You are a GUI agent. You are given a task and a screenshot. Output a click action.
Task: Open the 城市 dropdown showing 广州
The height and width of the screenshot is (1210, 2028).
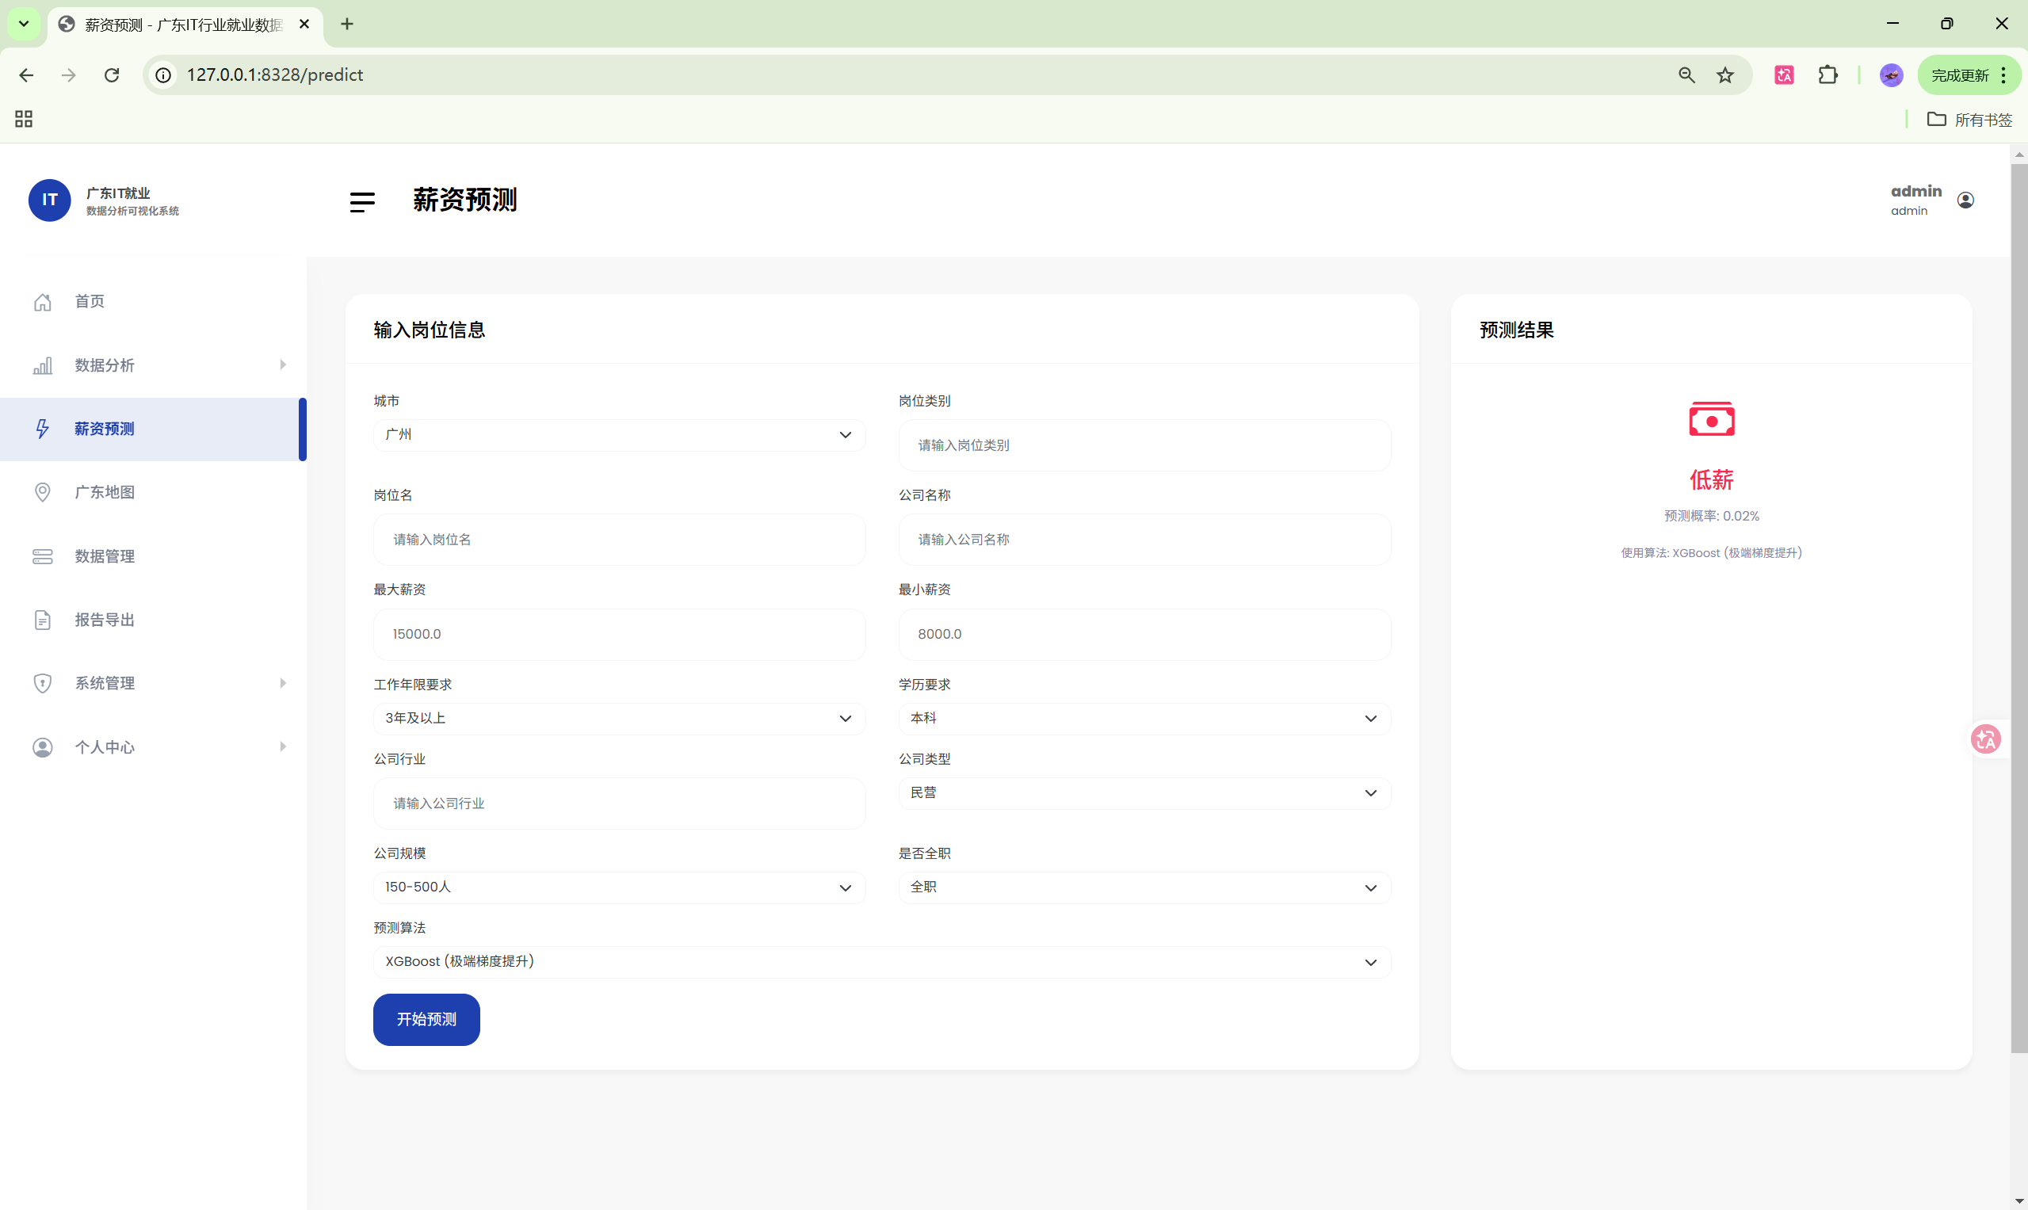click(618, 434)
